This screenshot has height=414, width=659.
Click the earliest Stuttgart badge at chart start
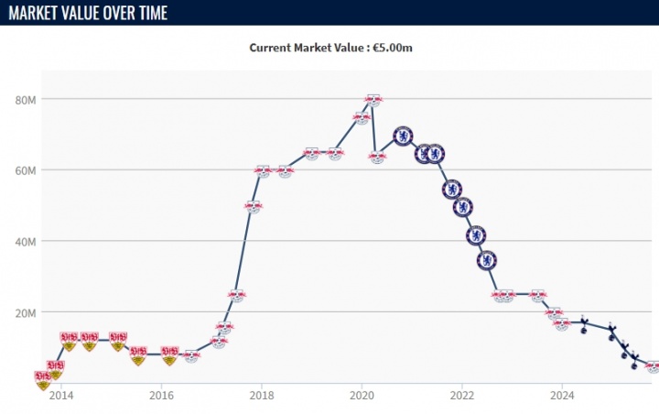[x=43, y=379]
